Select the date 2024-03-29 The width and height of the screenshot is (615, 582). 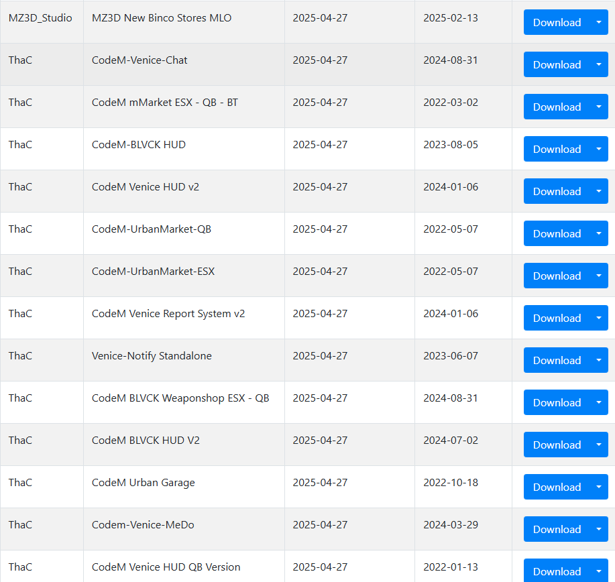click(x=451, y=525)
